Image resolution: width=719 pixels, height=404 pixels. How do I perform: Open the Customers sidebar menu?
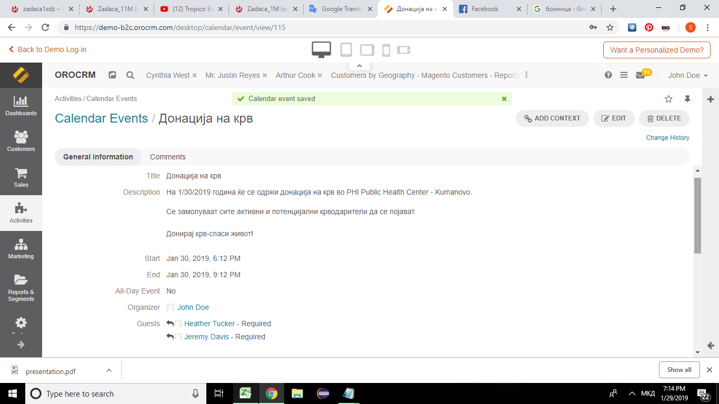21,142
